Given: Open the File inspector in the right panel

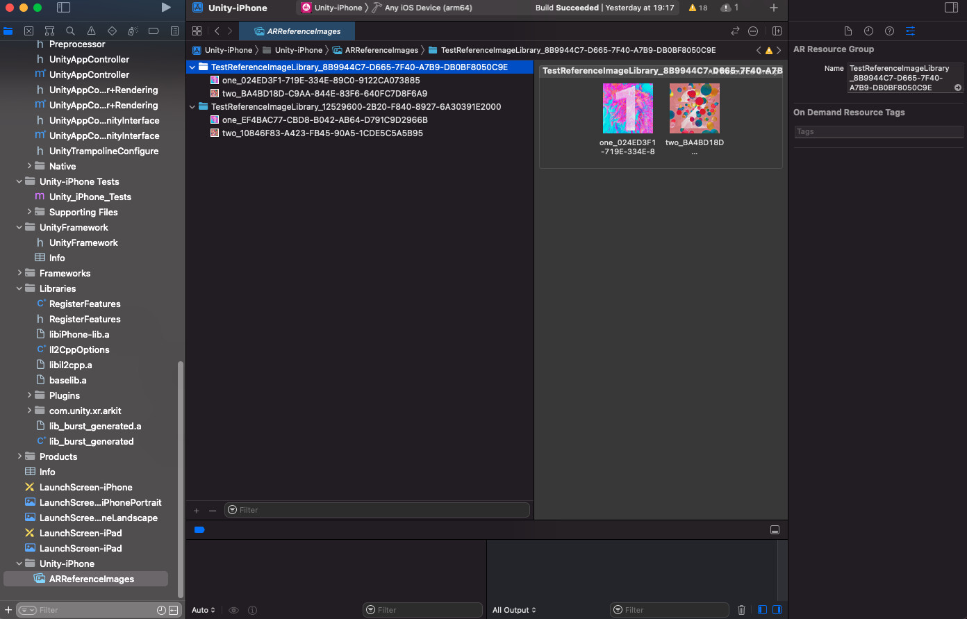Looking at the screenshot, I should [848, 31].
